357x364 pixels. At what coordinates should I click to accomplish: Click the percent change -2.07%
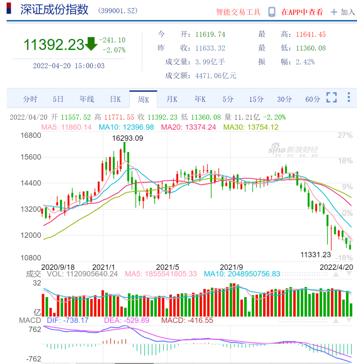[x=114, y=50]
